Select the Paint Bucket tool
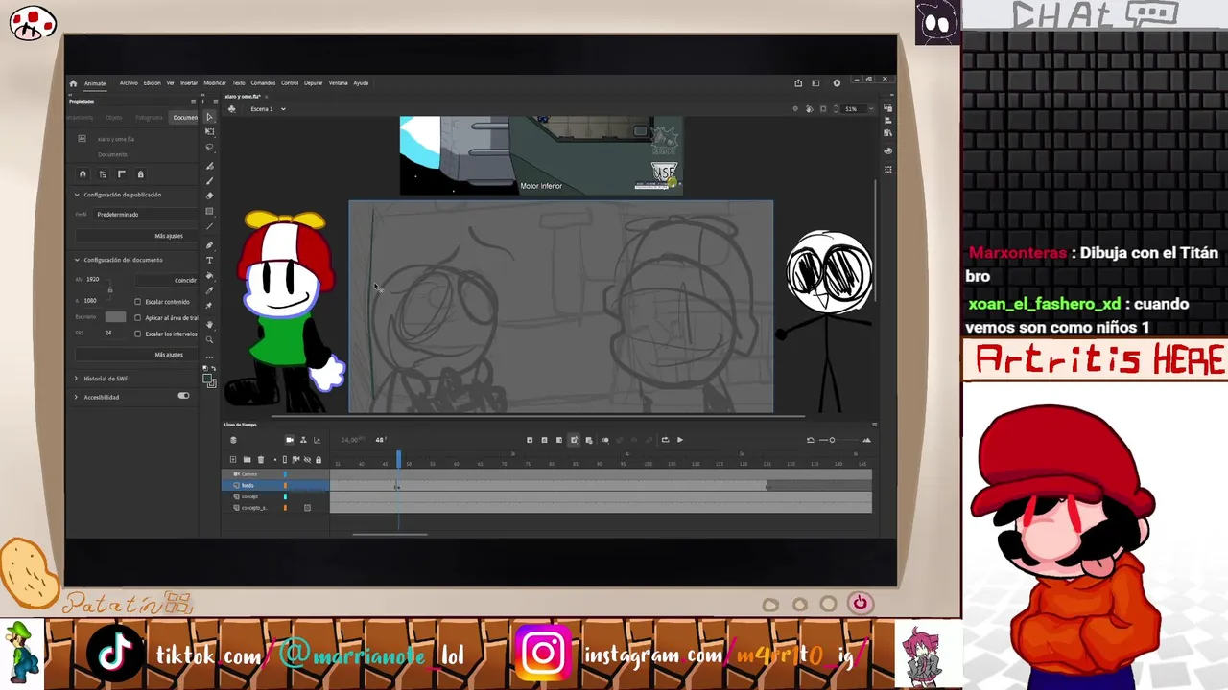This screenshot has width=1228, height=690. (210, 276)
